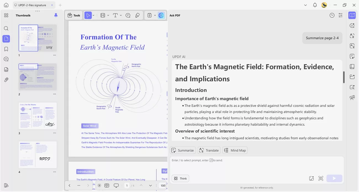This screenshot has height=192, width=359.
Task: Open the Tools menu
Action: coord(74,15)
